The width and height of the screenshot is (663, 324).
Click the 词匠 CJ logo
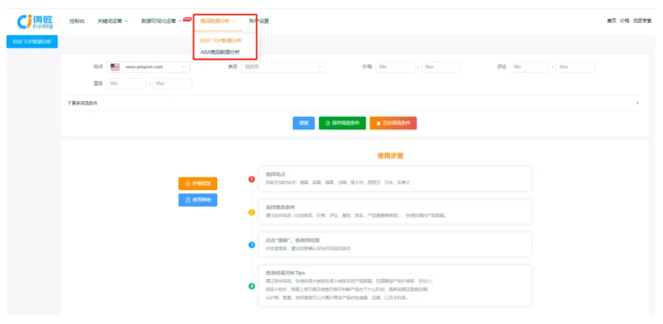(x=35, y=22)
